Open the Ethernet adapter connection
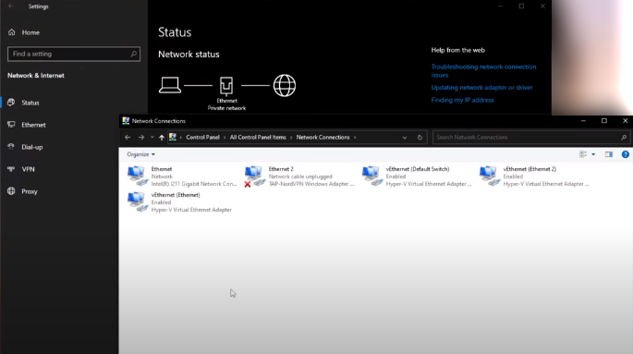This screenshot has height=354, width=633. pyautogui.click(x=182, y=177)
